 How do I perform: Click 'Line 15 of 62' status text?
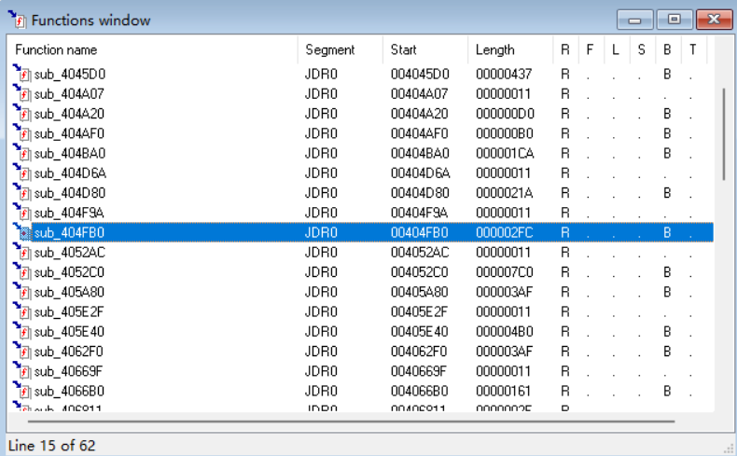point(51,445)
